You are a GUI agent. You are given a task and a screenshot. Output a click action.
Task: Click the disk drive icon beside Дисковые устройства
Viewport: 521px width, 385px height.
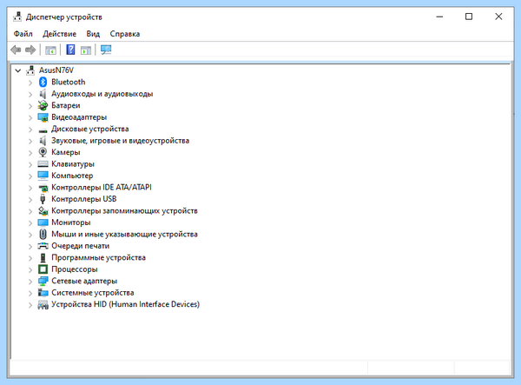[43, 130]
